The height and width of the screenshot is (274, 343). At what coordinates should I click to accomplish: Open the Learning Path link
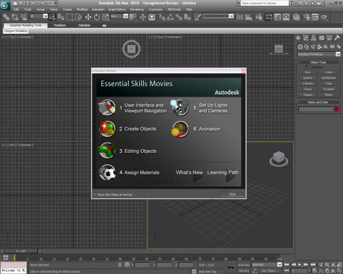pyautogui.click(x=223, y=172)
